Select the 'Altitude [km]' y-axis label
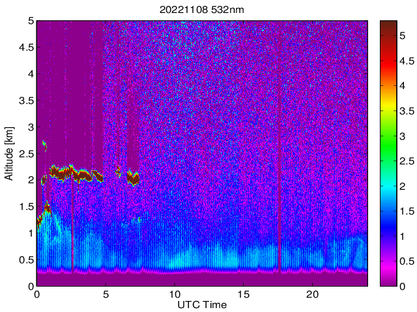 10,153
